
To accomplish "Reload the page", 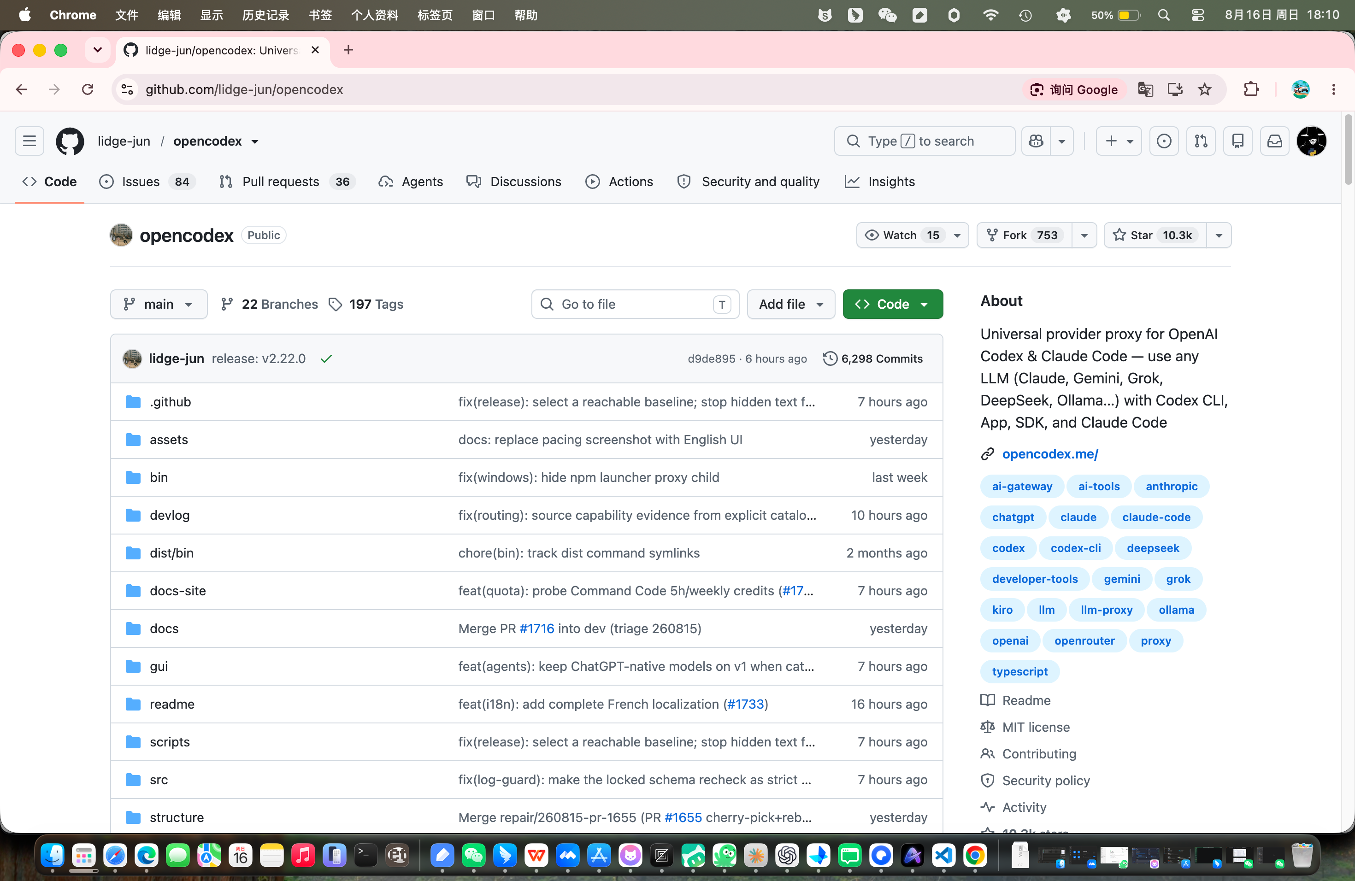I will [x=88, y=89].
